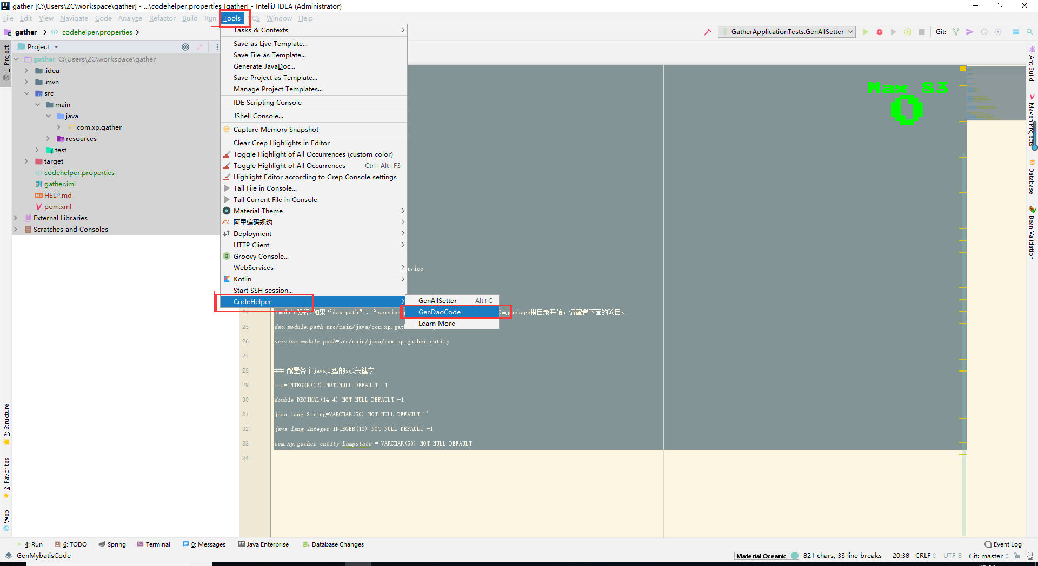Collapse the src folder node
This screenshot has width=1038, height=566.
(x=26, y=93)
